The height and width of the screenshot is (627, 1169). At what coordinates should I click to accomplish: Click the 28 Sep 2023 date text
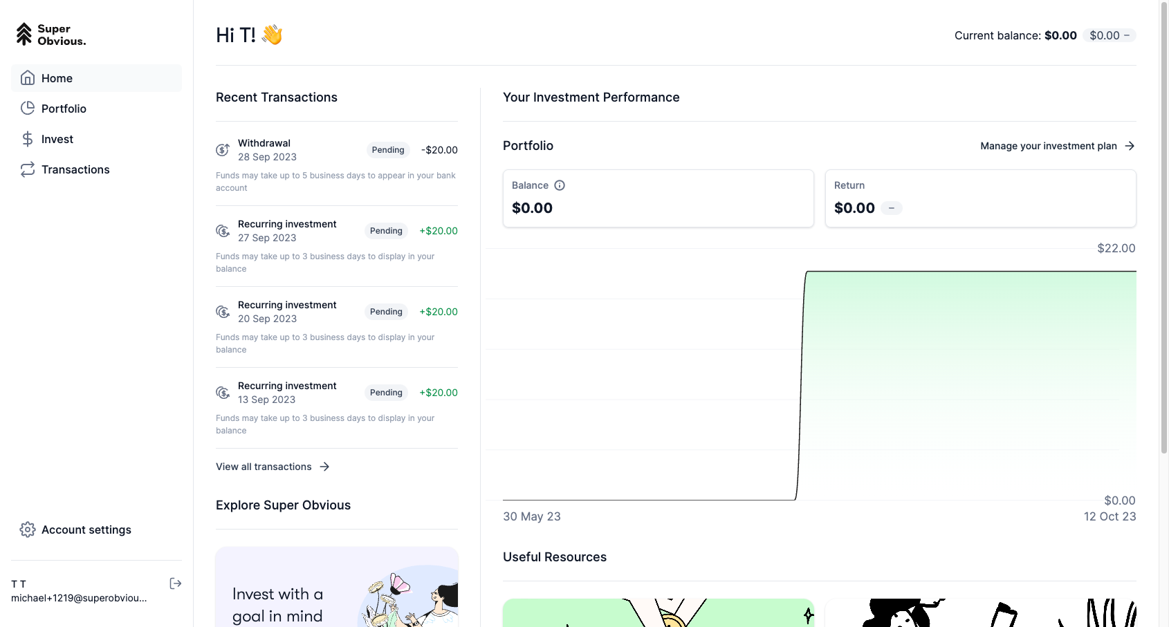coord(267,157)
